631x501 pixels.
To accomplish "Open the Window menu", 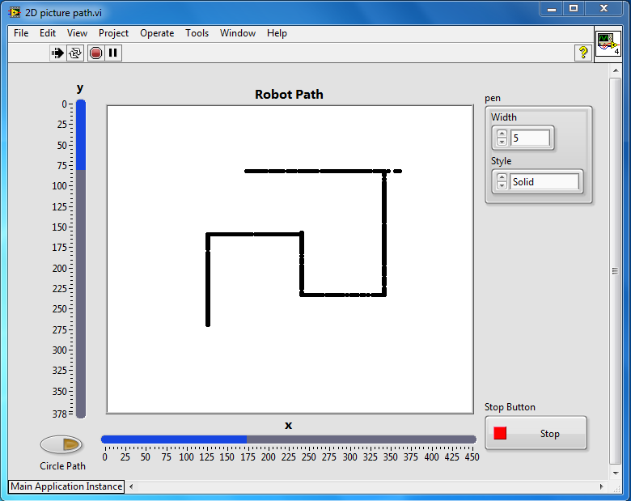I will point(237,33).
